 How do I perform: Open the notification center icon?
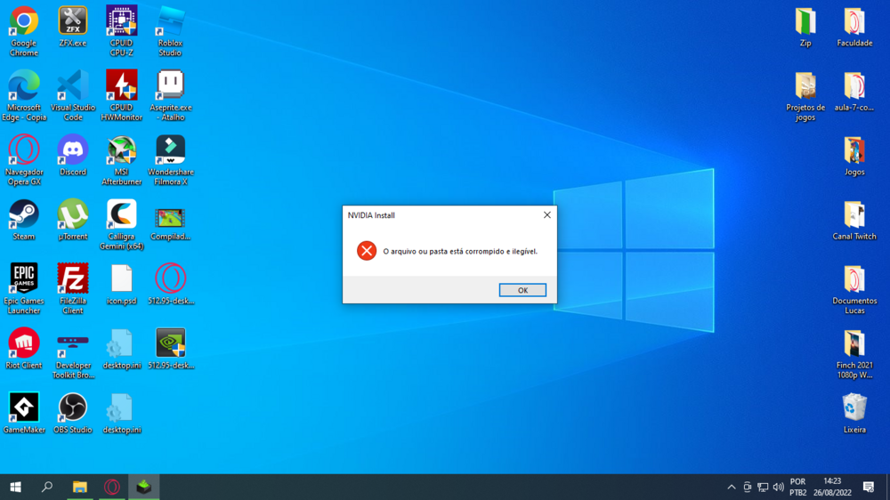tap(869, 487)
